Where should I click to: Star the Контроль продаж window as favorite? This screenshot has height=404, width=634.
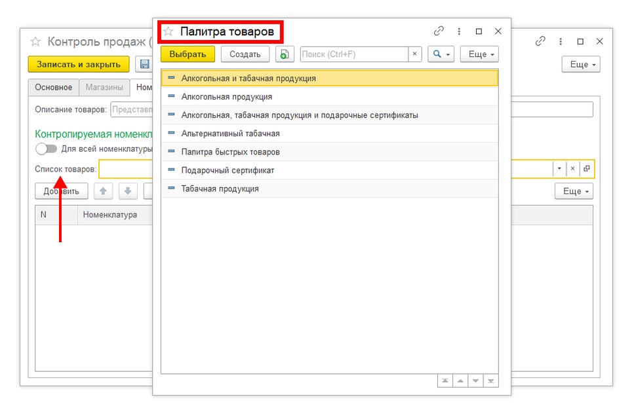[x=35, y=42]
